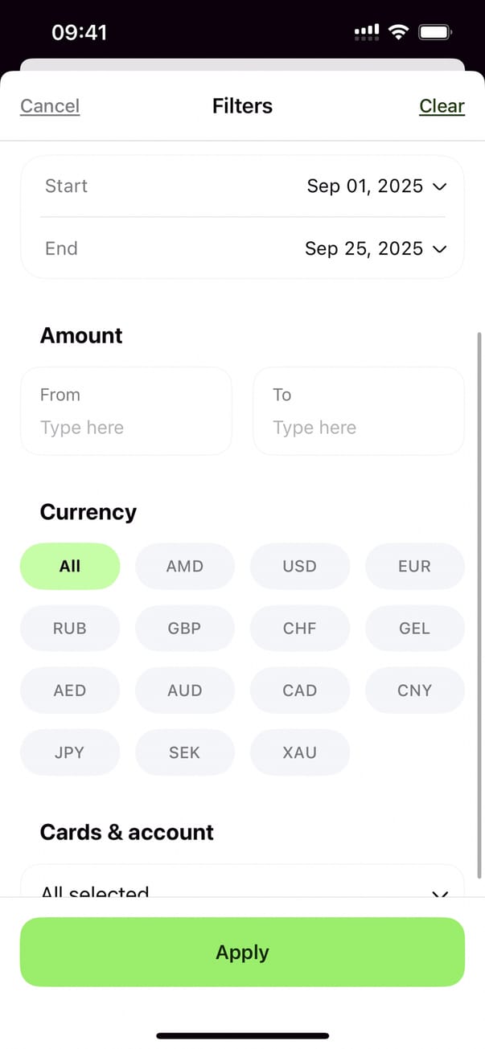Focus the Amount To input field

click(x=359, y=427)
